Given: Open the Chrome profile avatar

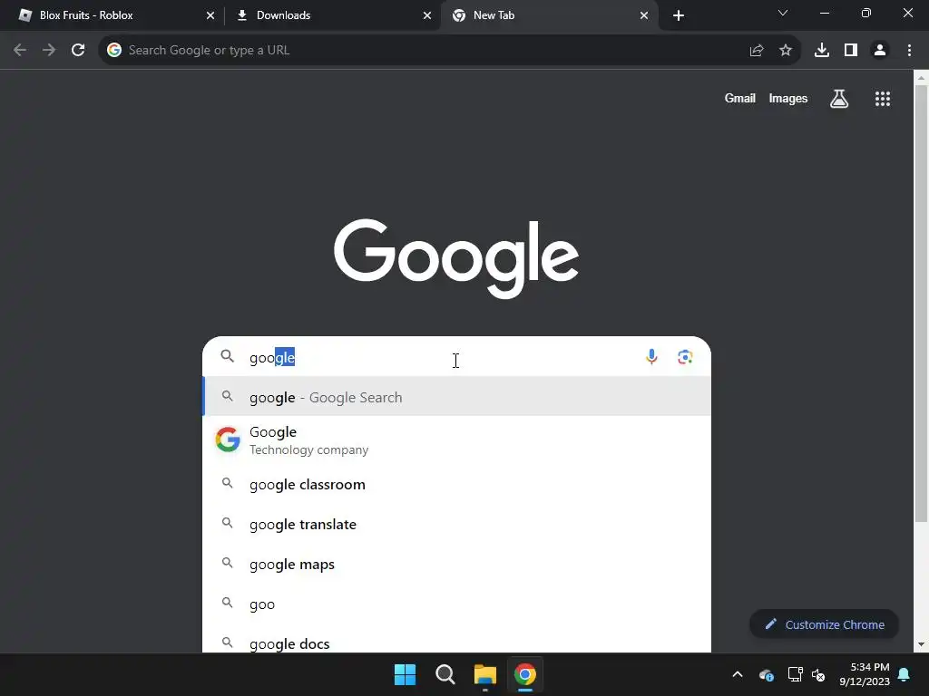Looking at the screenshot, I should [880, 51].
